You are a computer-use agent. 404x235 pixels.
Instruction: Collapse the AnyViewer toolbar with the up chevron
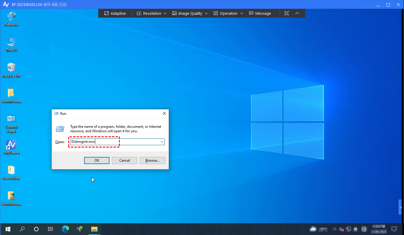click(297, 13)
